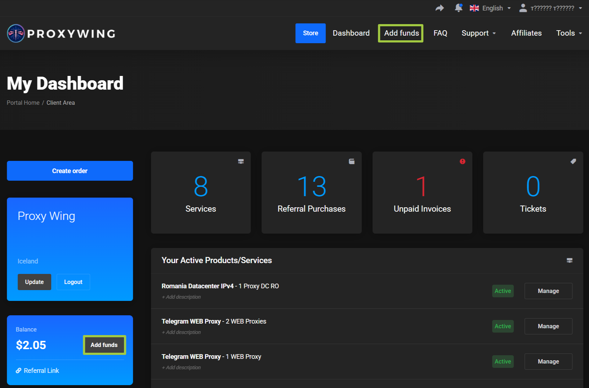The image size is (589, 388).
Task: Expand the Support menu
Action: 479,33
